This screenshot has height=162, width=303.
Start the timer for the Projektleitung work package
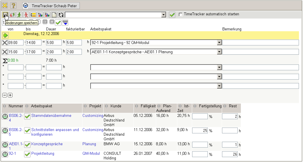pos(5,154)
